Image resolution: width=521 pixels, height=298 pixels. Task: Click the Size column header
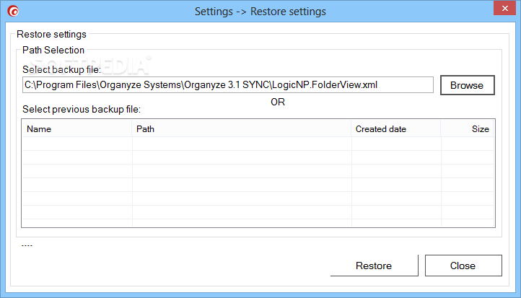(467, 129)
